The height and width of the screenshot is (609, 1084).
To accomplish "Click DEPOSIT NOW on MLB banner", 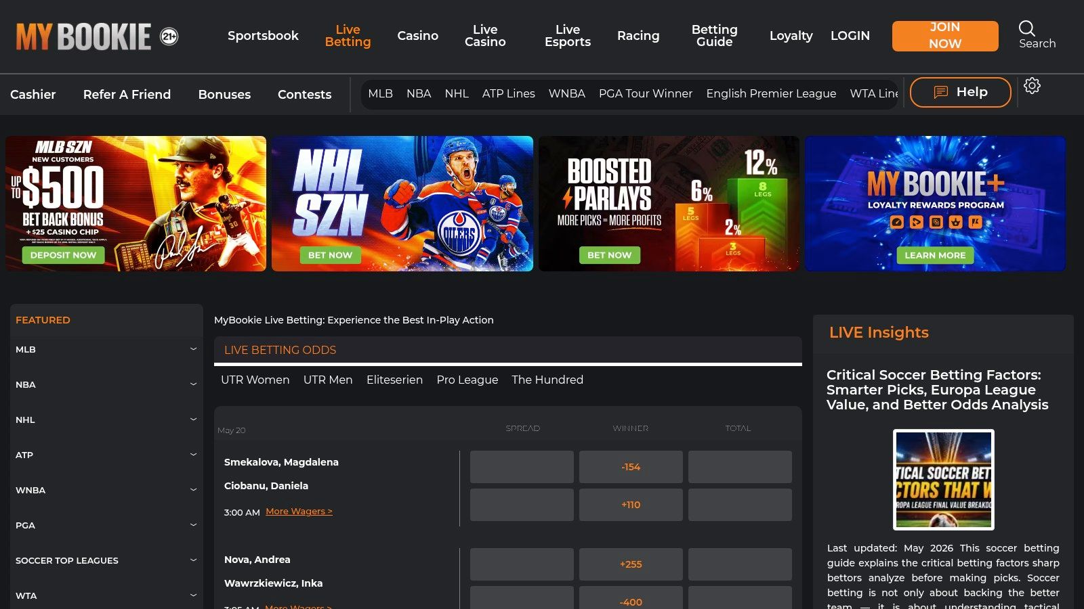I will [64, 255].
